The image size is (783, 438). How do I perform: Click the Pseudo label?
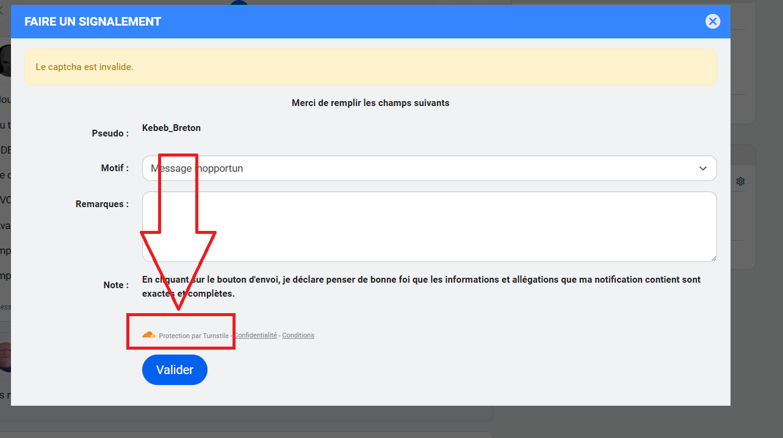(110, 133)
